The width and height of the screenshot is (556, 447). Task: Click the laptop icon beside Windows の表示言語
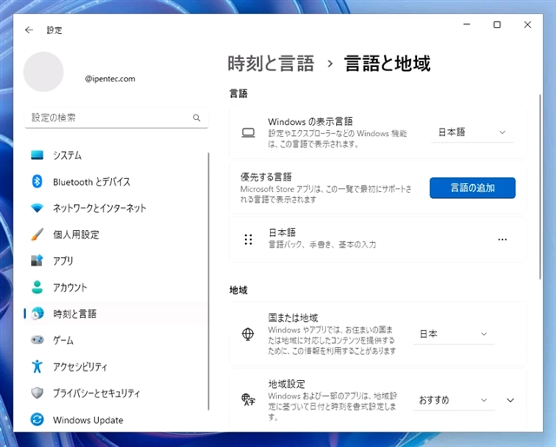click(x=248, y=133)
